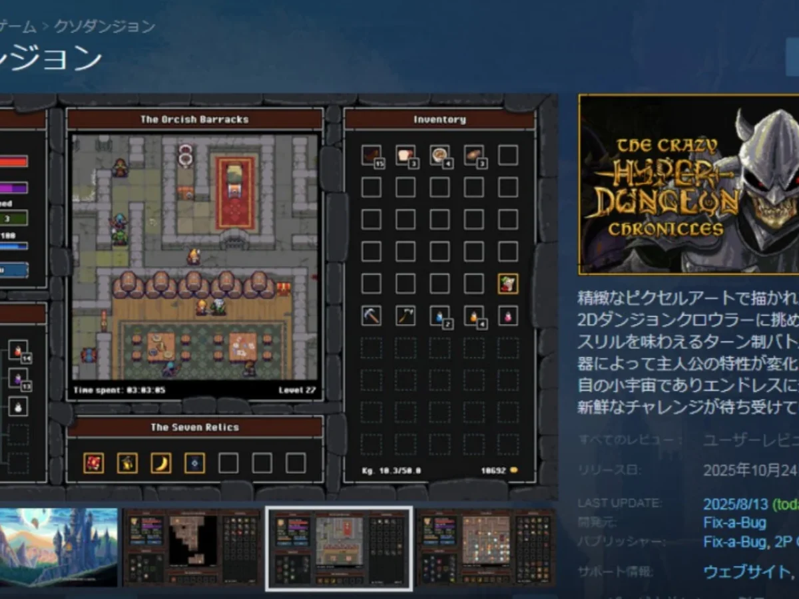Select the dark dungeon map thumbnail

pos(191,547)
